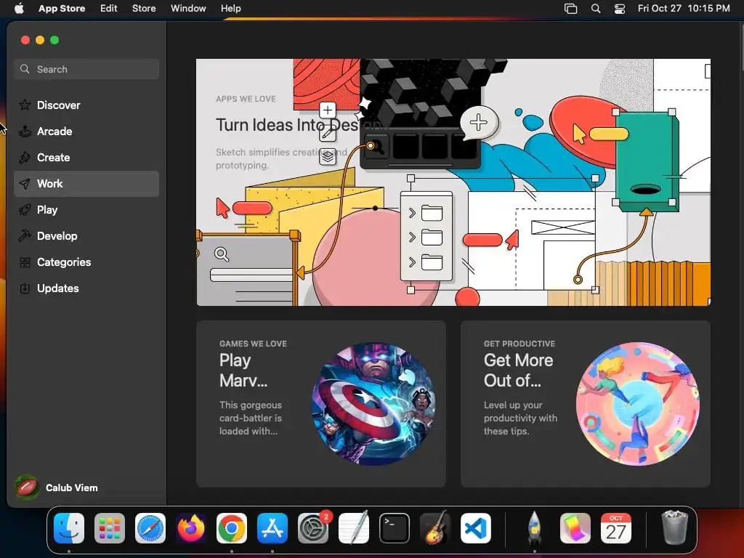Open Calub Viem account profile

click(57, 488)
